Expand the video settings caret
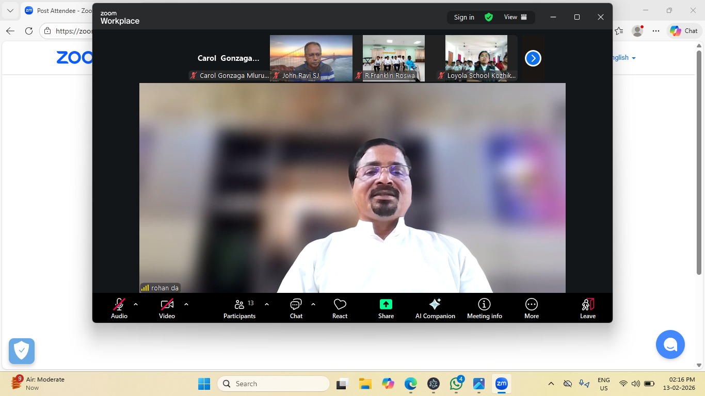Screen dimensions: 705x396 click(x=186, y=304)
